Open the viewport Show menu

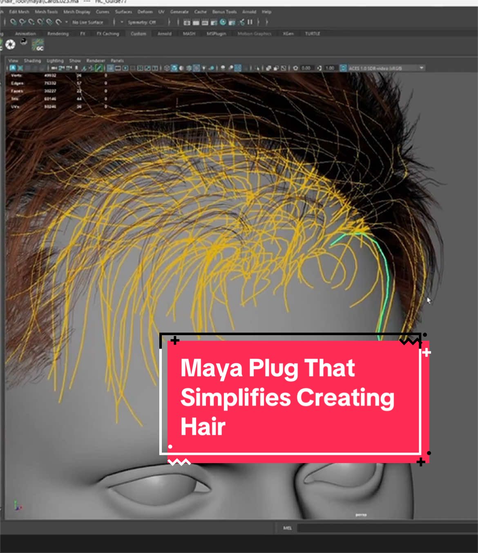(x=75, y=60)
